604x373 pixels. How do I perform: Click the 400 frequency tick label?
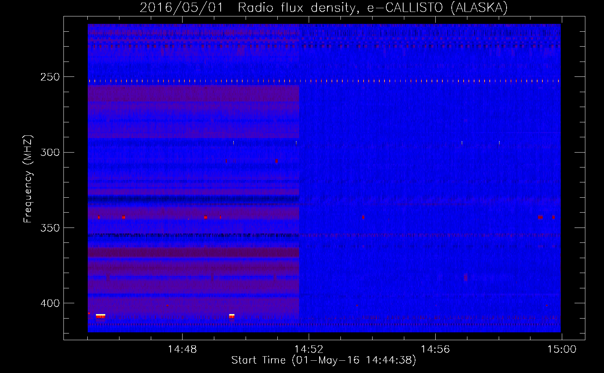[x=50, y=303]
